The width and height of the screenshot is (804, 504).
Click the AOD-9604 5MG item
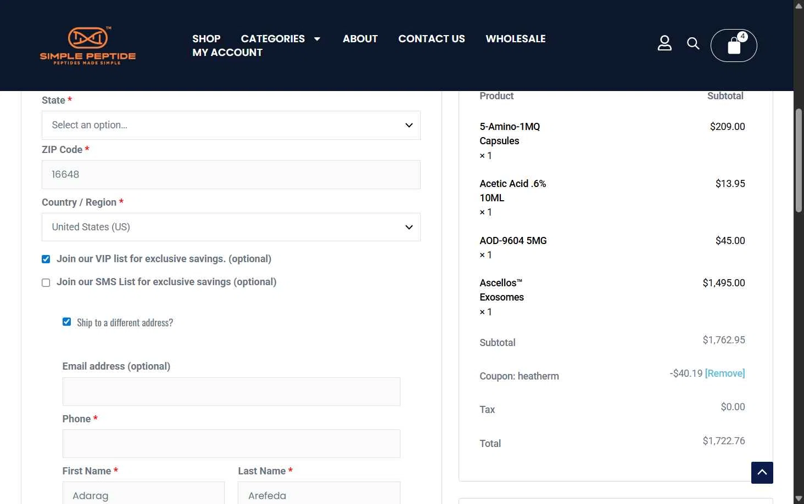tap(513, 241)
